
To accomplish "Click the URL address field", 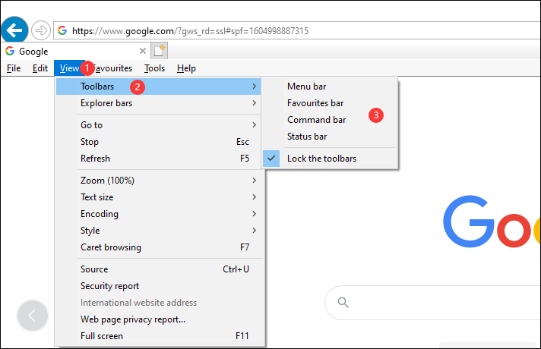I will [x=297, y=30].
